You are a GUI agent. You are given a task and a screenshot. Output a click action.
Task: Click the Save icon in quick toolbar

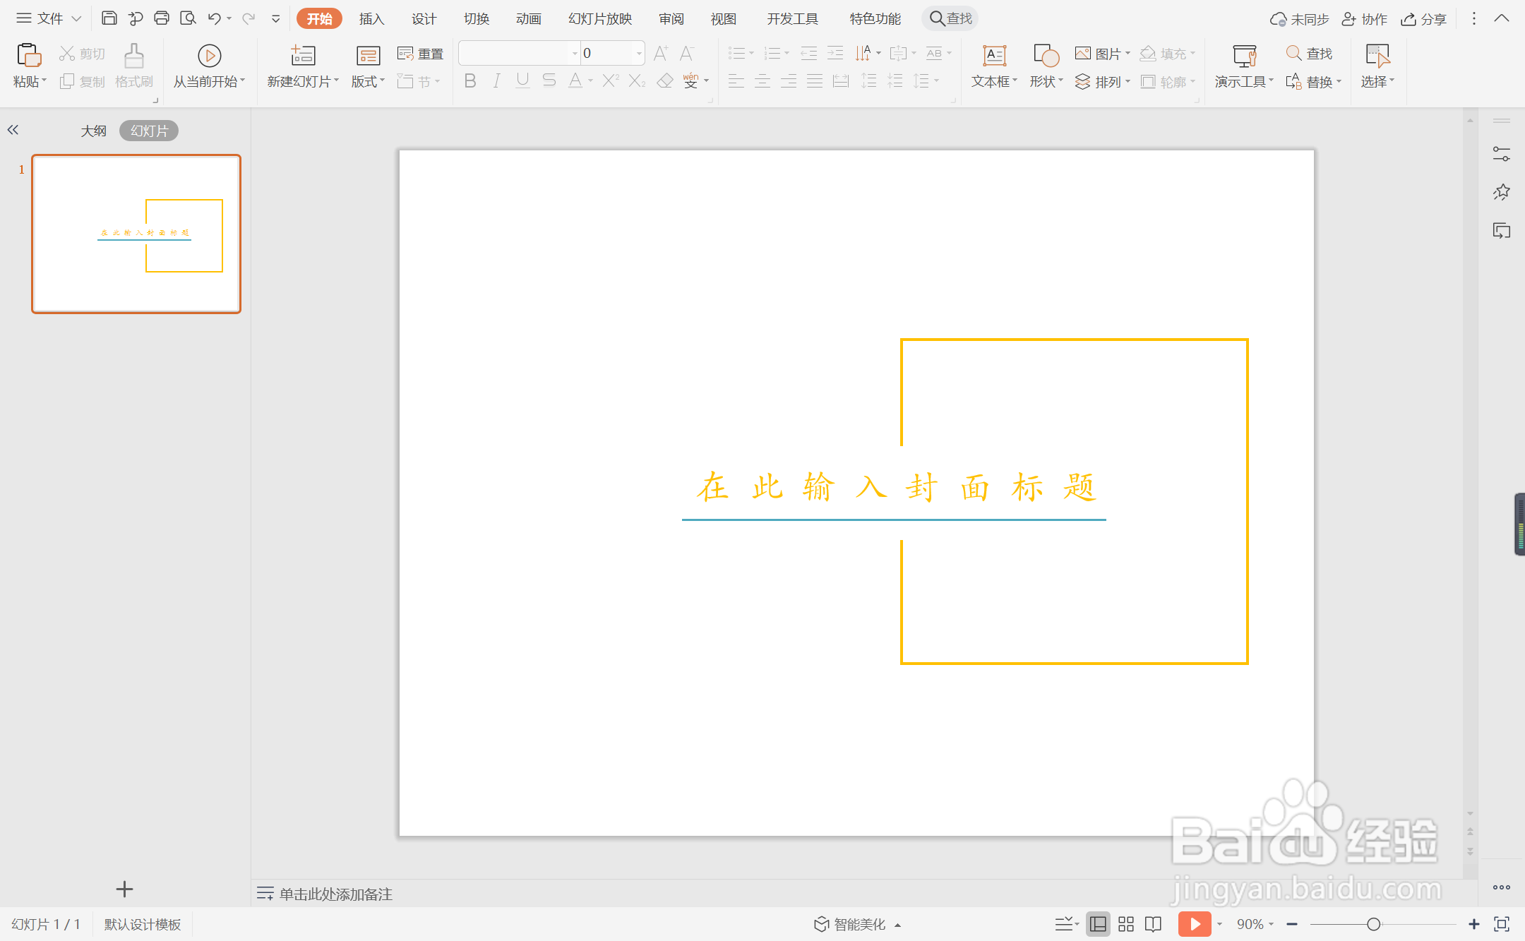(109, 18)
